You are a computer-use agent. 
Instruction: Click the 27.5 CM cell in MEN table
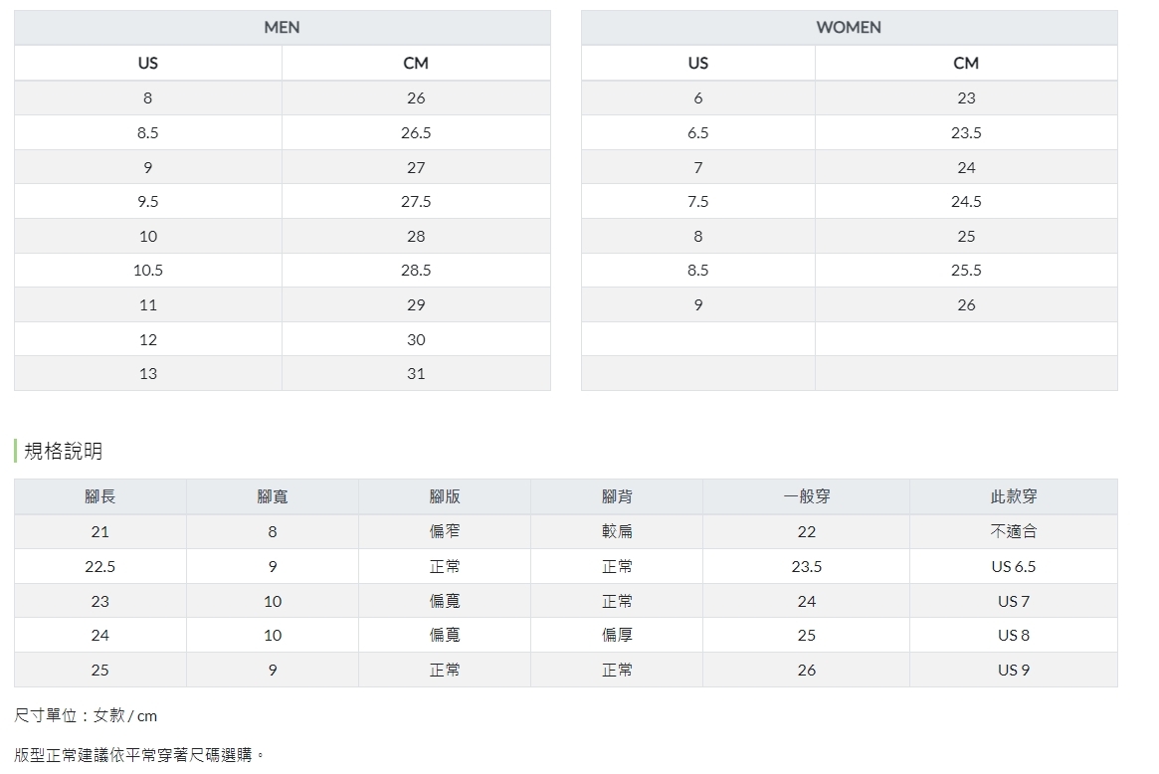(x=416, y=202)
